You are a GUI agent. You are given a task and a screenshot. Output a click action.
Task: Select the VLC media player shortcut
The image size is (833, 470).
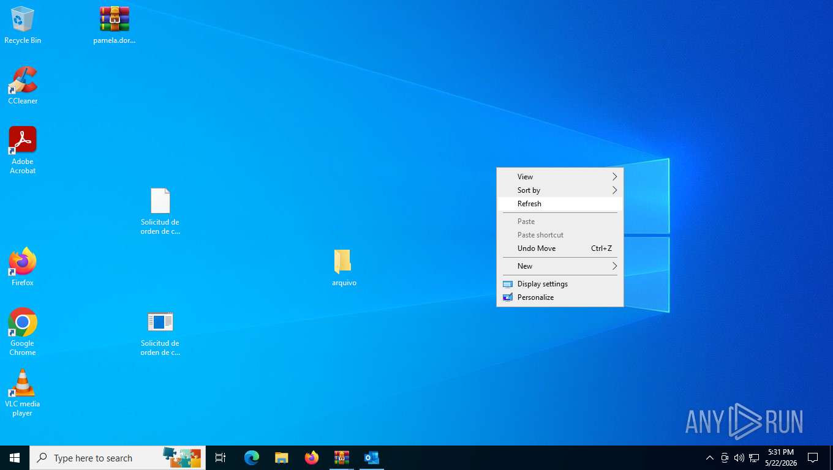23,393
